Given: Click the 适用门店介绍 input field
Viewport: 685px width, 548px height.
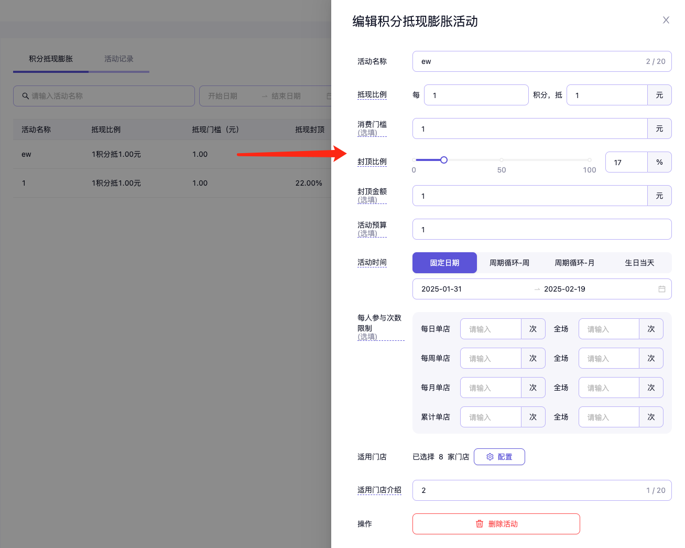Looking at the screenshot, I should coord(529,490).
